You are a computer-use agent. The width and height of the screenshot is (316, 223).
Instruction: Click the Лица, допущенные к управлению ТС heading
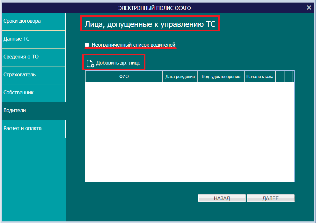150,24
